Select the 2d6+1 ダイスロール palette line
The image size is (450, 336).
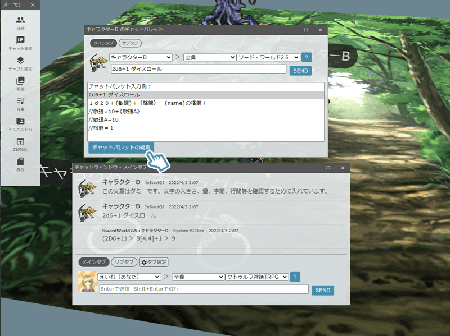click(206, 95)
